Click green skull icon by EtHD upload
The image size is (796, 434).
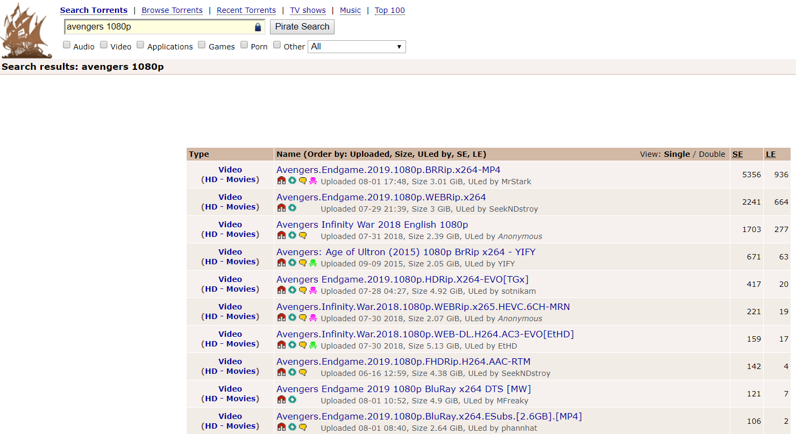[313, 345]
